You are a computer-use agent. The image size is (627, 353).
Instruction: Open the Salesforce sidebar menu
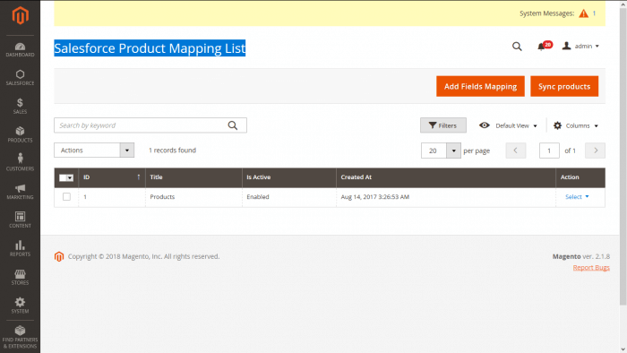[x=20, y=78]
